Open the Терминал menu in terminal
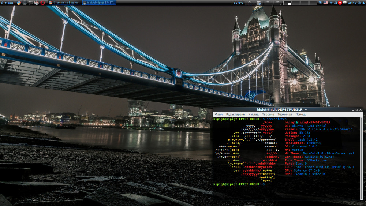Image resolution: width=366 pixels, height=206 pixels. (x=284, y=114)
